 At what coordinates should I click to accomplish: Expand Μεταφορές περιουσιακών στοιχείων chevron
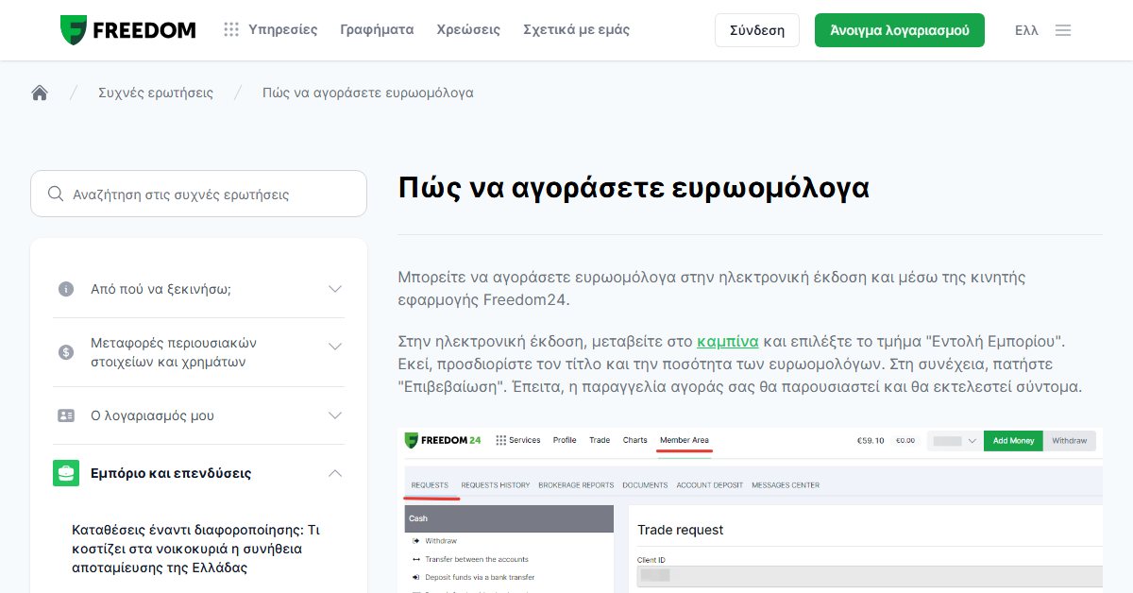tap(335, 347)
